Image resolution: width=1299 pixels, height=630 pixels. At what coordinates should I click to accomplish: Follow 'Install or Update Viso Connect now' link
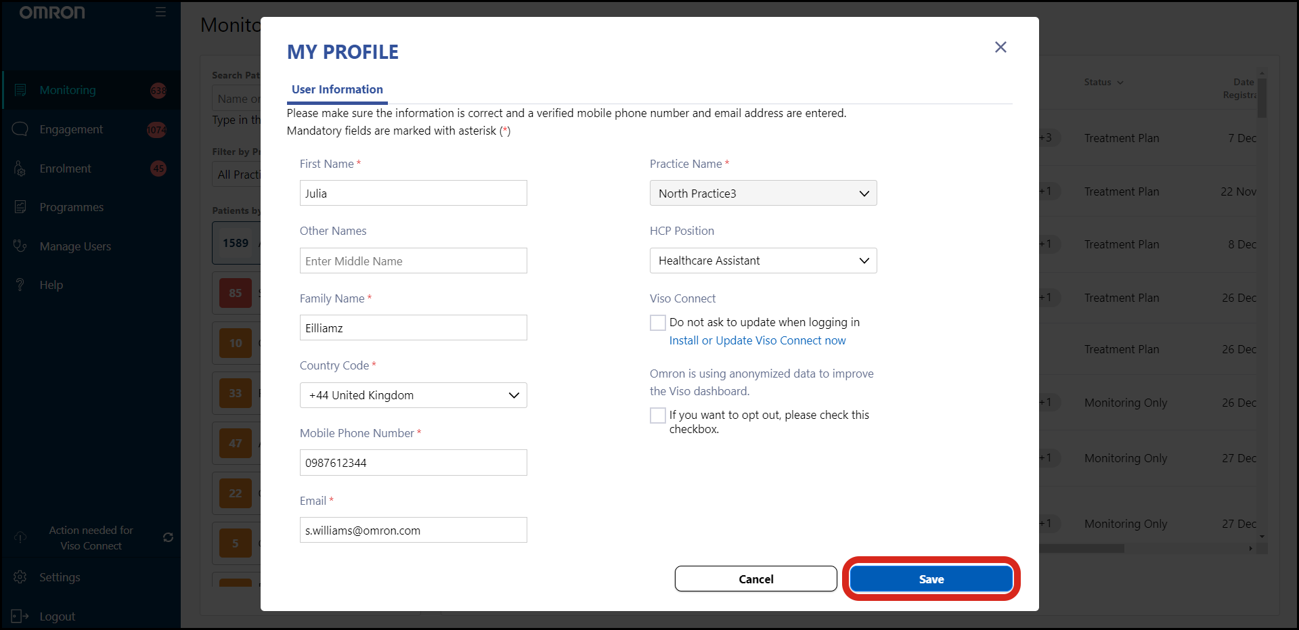757,340
